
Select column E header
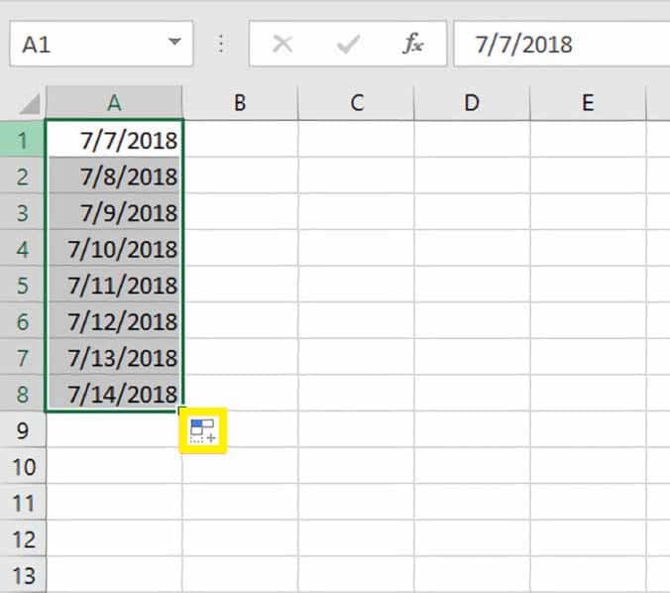click(588, 103)
